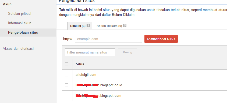Viewport: 227px width, 103px height.
Task: Check the box for ariefsigli.com
Action: pyautogui.click(x=67, y=75)
